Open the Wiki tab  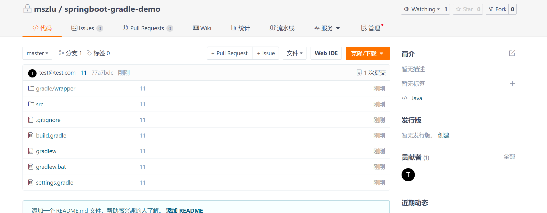click(202, 28)
